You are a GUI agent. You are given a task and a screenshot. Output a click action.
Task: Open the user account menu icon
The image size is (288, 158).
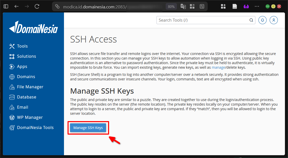click(273, 20)
